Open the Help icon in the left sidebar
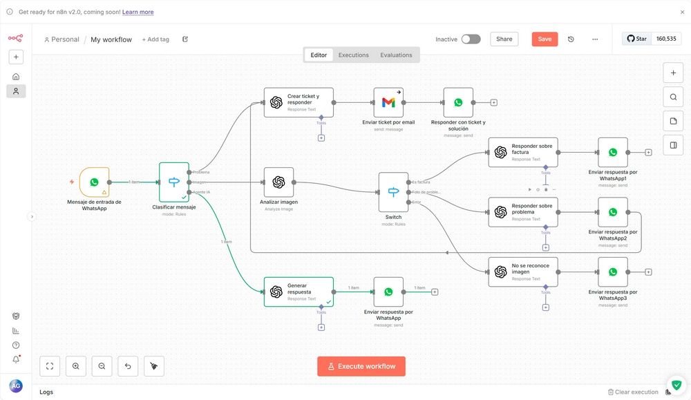The image size is (691, 400). point(15,345)
